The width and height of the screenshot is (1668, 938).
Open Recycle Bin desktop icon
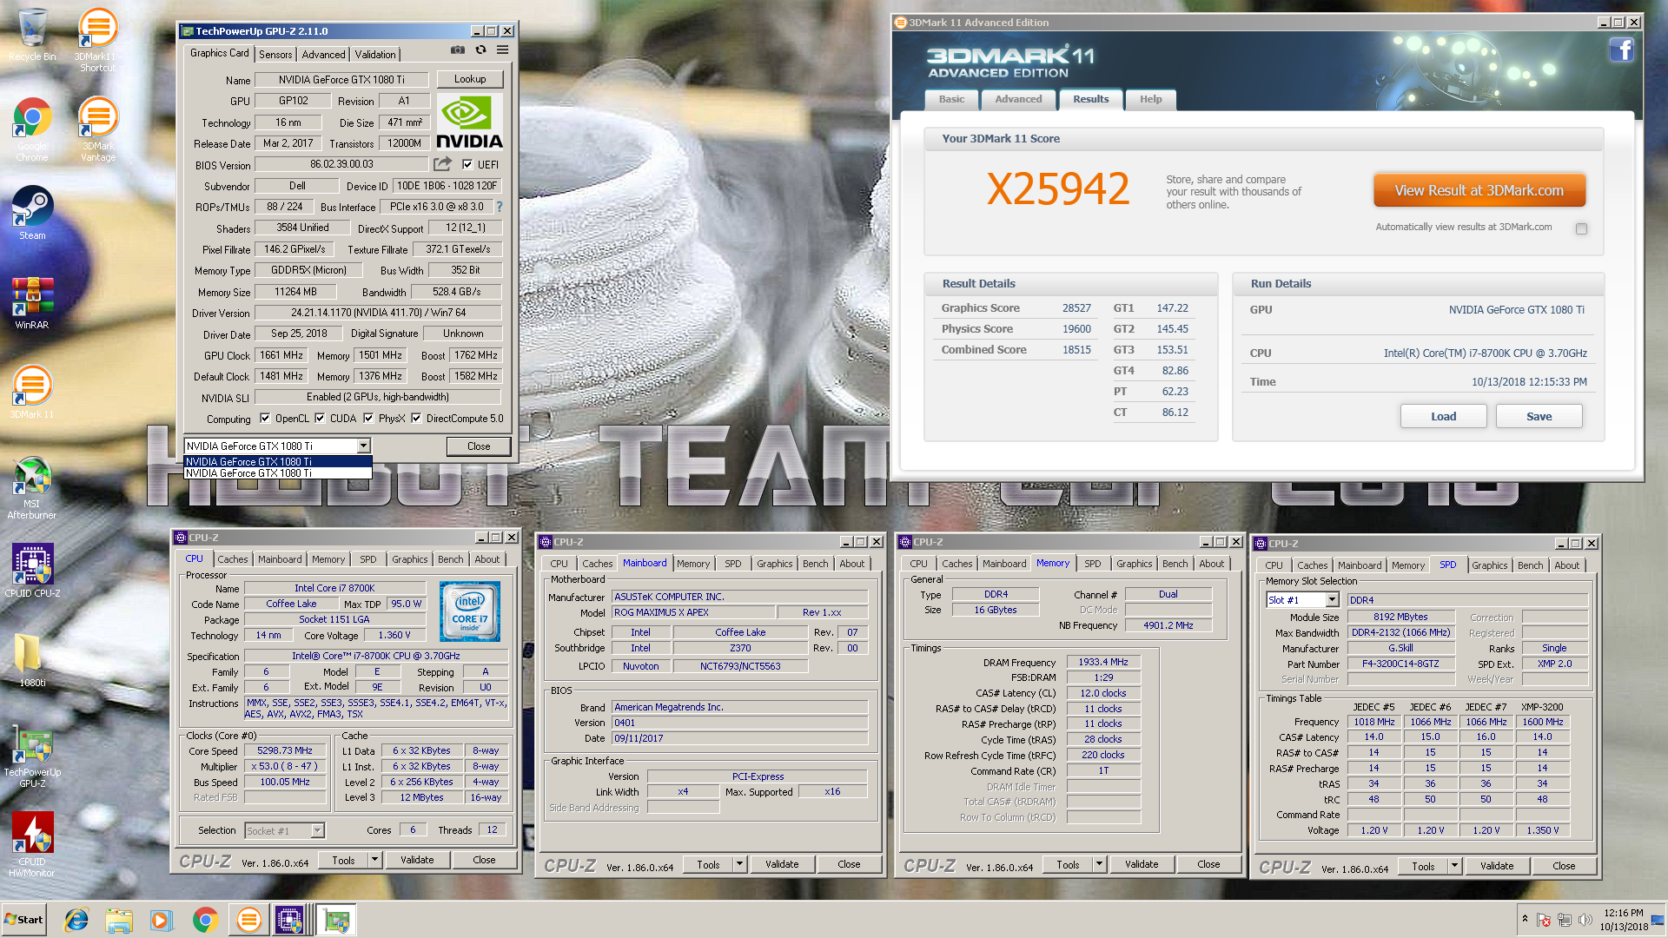coord(32,35)
